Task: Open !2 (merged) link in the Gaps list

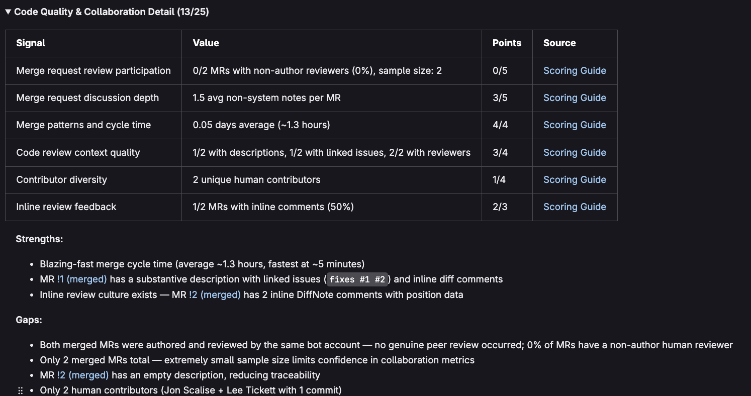Action: (83, 375)
